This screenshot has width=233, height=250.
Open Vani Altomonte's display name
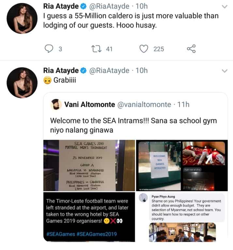point(89,105)
